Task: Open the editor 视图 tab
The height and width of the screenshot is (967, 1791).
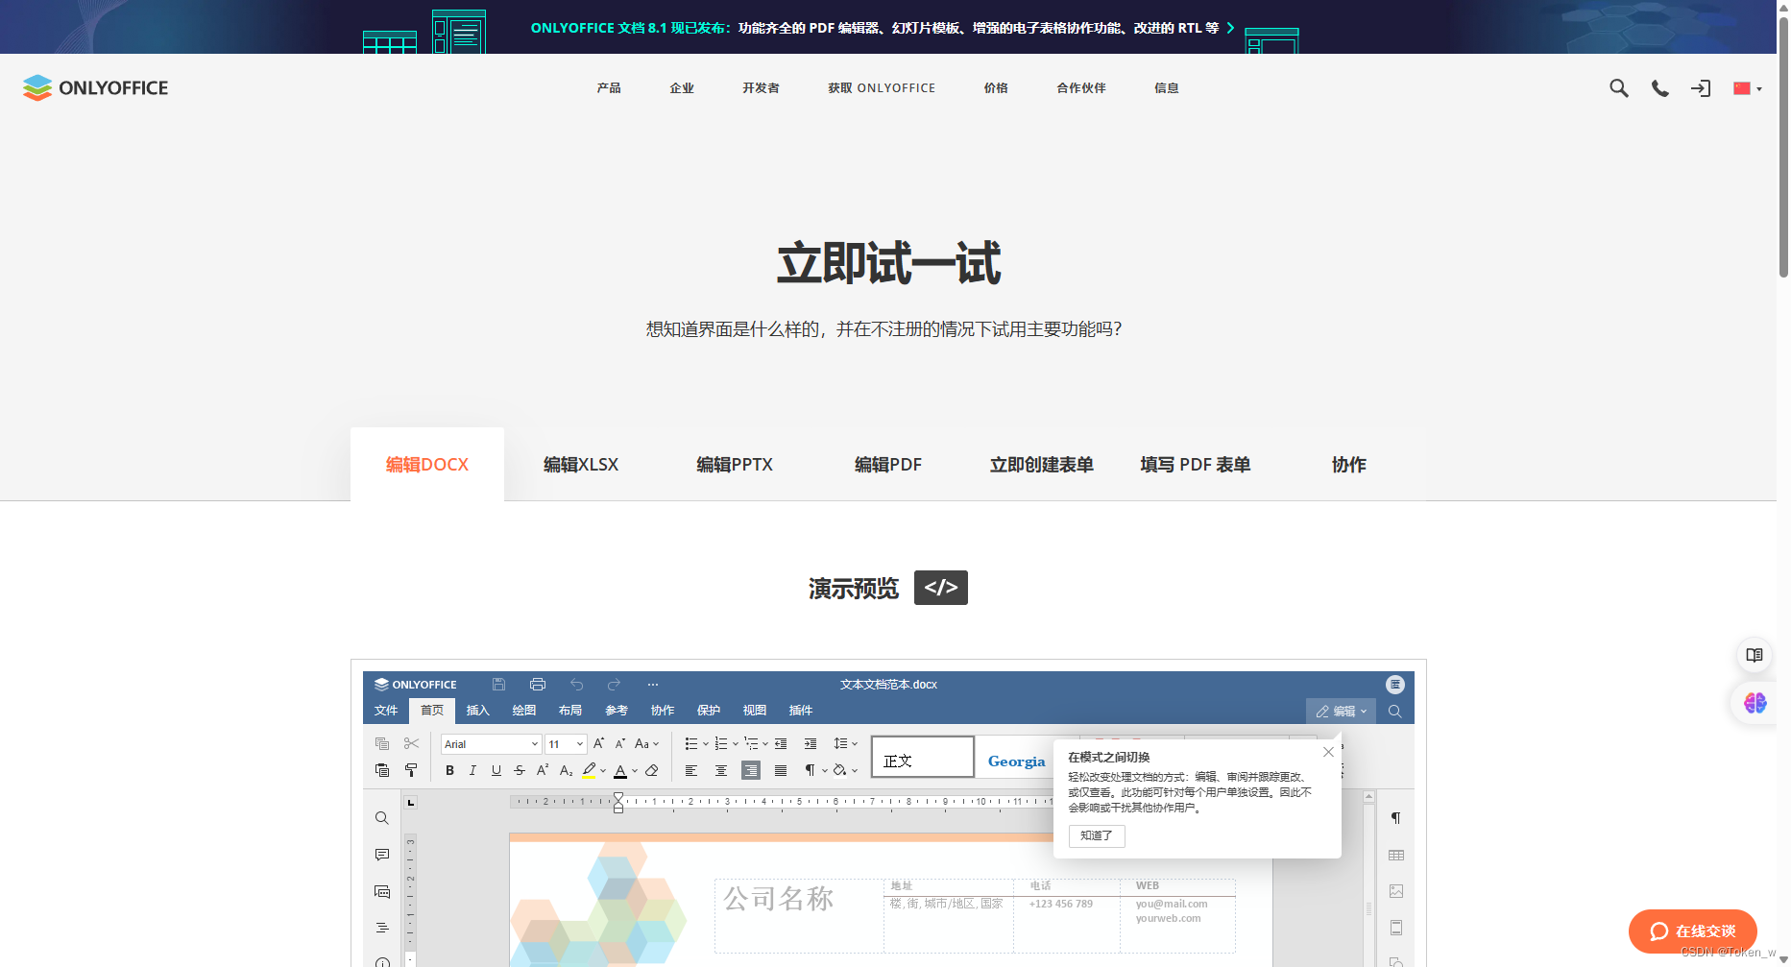Action: pyautogui.click(x=755, y=711)
